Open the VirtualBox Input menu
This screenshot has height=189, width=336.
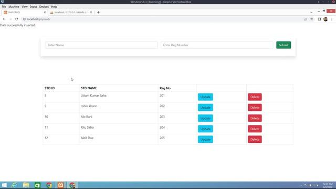tap(33, 7)
